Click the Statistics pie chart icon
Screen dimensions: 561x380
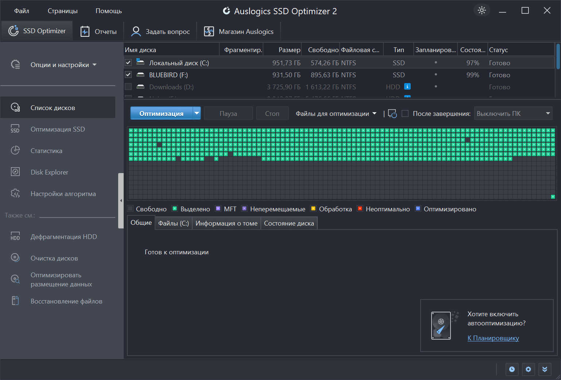tap(15, 150)
